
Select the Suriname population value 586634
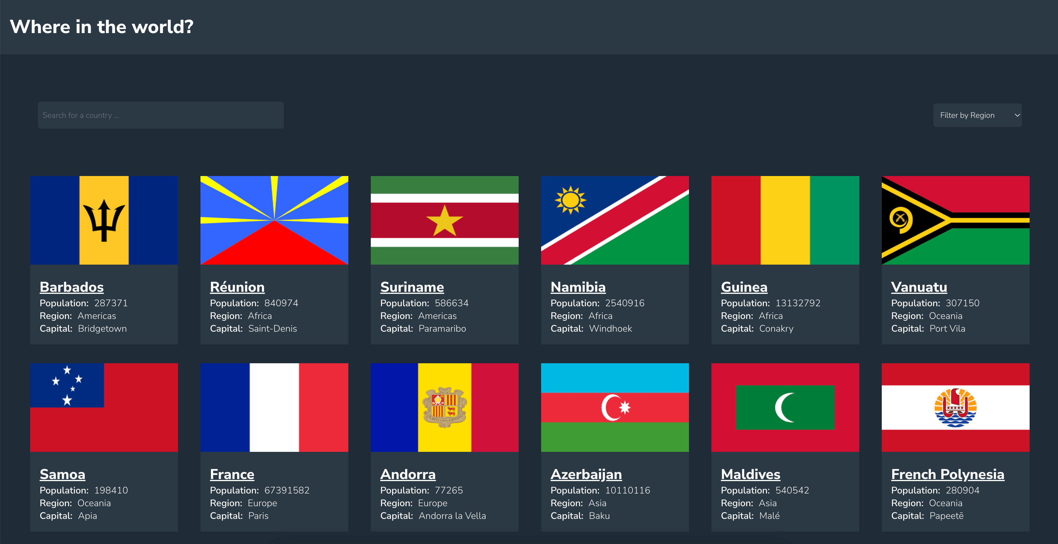click(x=452, y=303)
